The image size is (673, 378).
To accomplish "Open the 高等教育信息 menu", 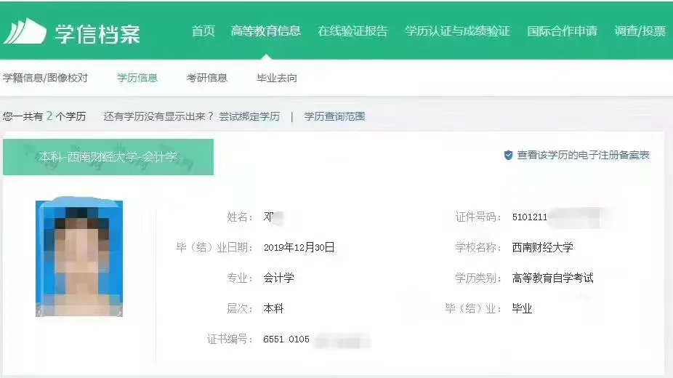I will (266, 31).
